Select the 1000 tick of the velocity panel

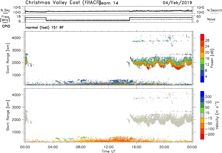[16, 132]
